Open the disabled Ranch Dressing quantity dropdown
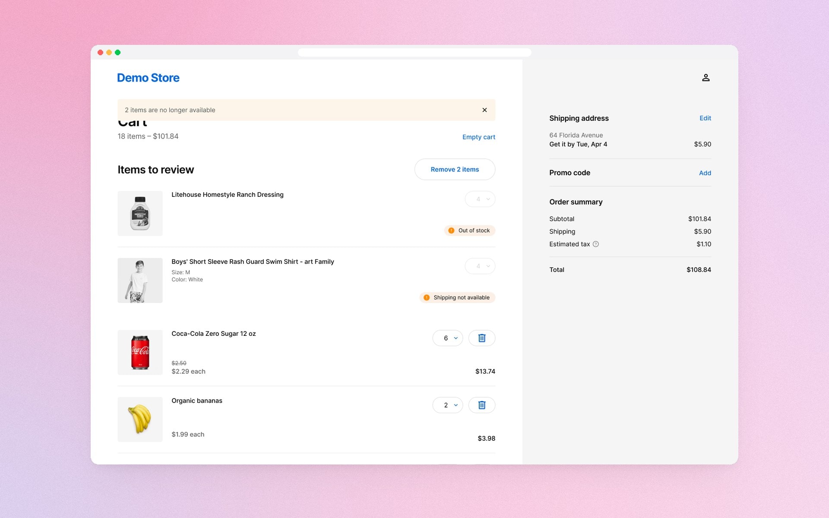This screenshot has width=829, height=518. [x=480, y=199]
